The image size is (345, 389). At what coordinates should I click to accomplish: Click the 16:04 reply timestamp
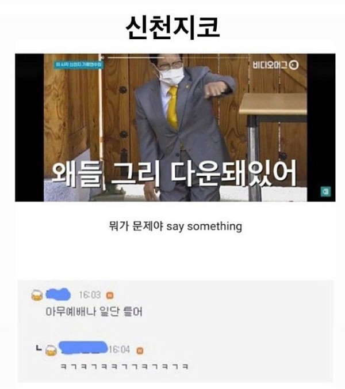point(119,350)
